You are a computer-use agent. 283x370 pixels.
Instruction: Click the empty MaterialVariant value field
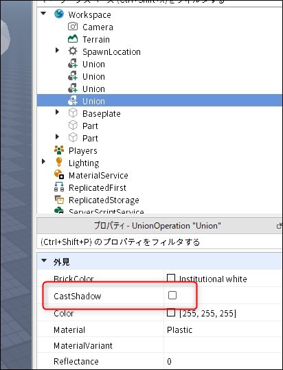pyautogui.click(x=223, y=346)
